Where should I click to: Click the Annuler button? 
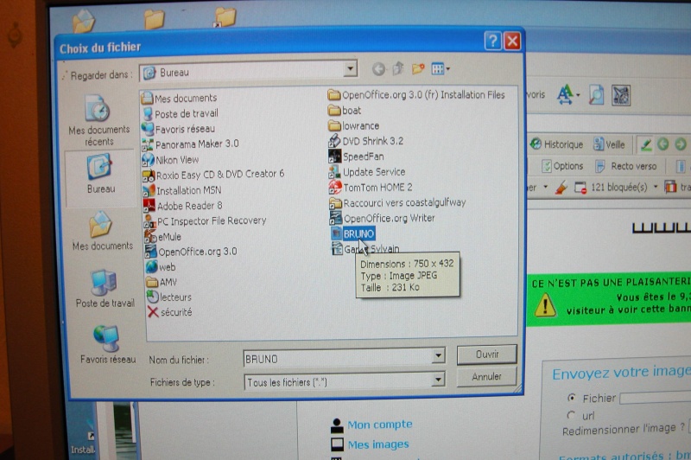[486, 377]
